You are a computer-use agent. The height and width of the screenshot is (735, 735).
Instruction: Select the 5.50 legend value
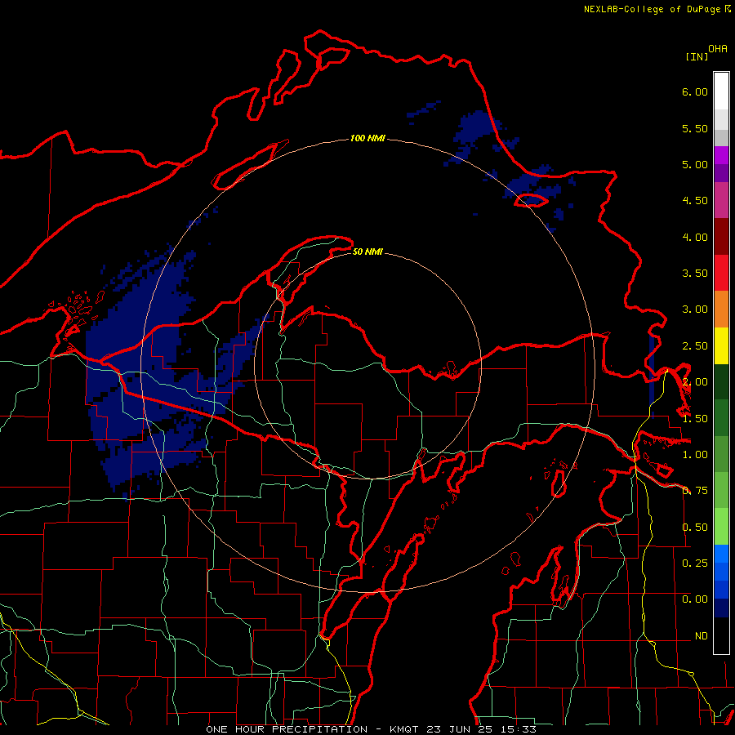695,128
